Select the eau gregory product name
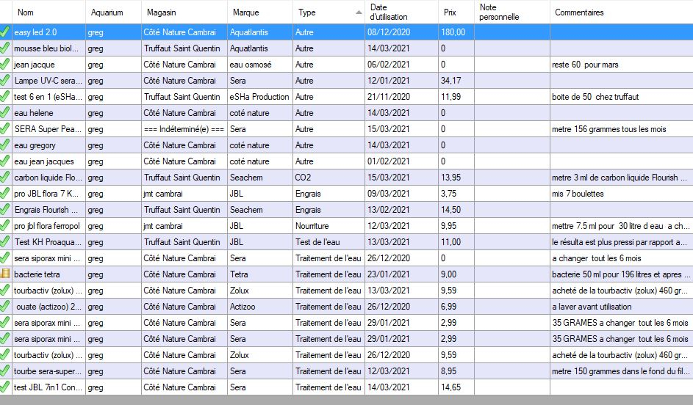 (x=35, y=145)
